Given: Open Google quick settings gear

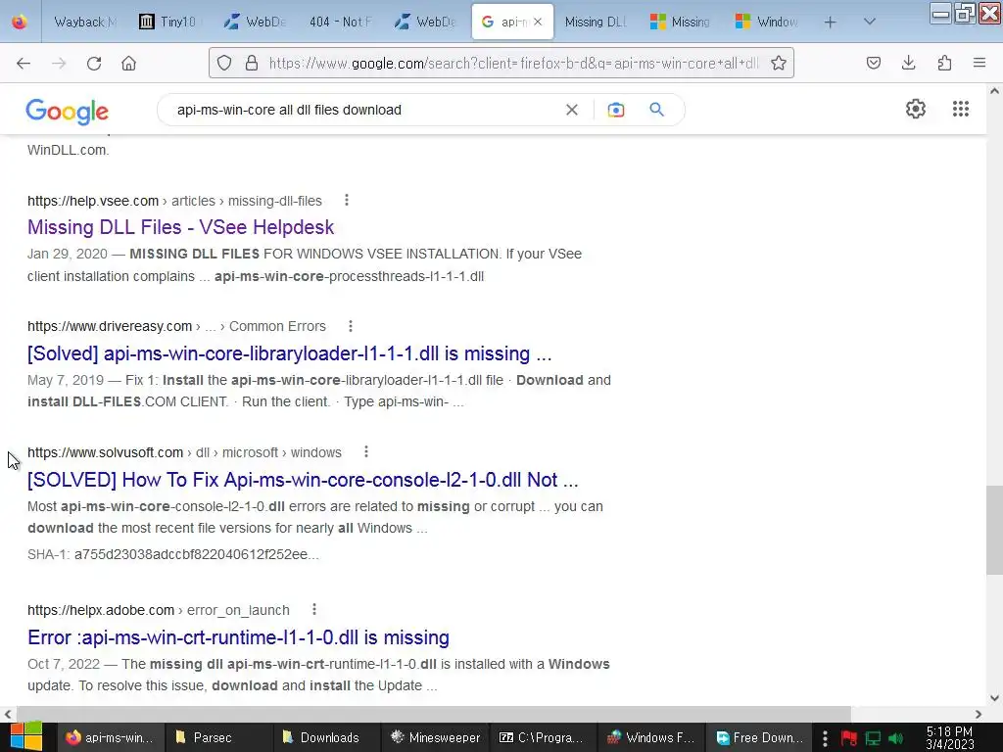Looking at the screenshot, I should (x=916, y=109).
